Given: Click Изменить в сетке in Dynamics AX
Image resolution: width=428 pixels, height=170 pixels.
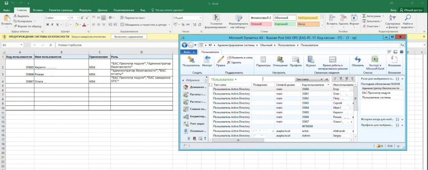Looking at the screenshot, I should pos(239,57).
